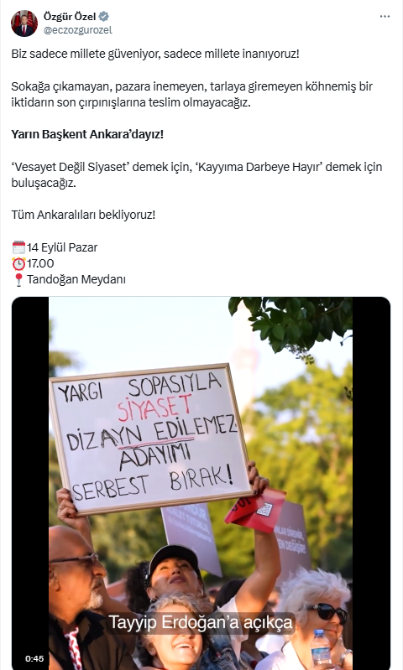Open the @eczozgurozel handle link
This screenshot has width=403, height=670.
tap(78, 30)
